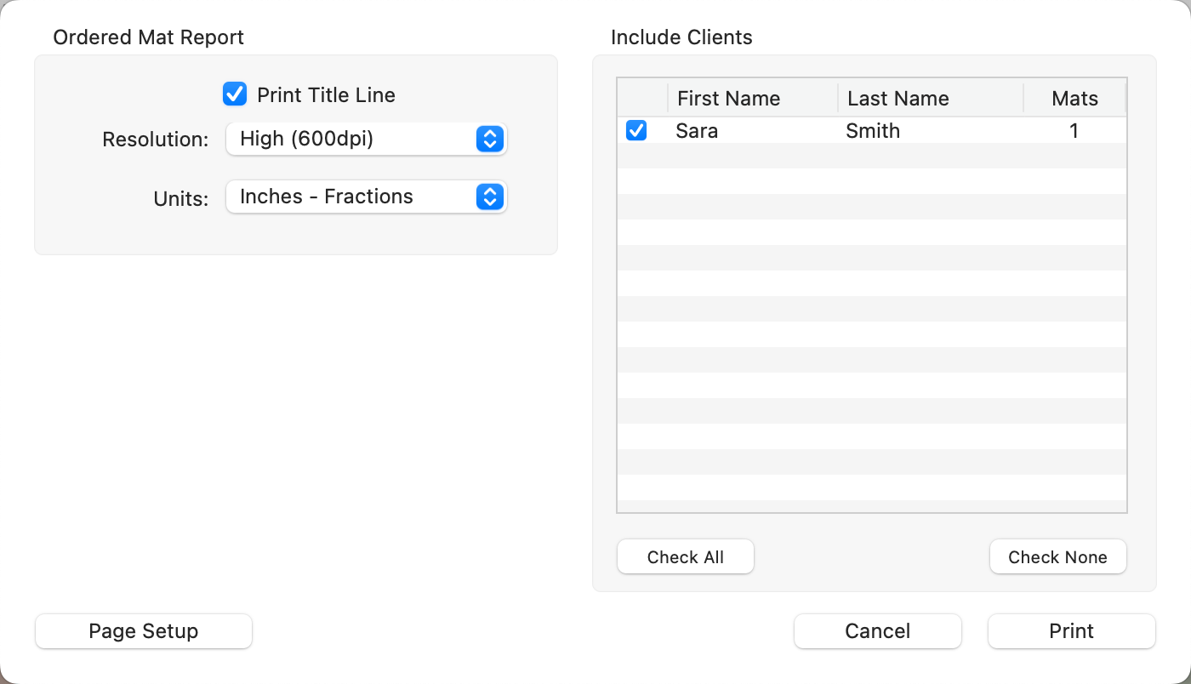
Task: Click the blue arrows on Resolution popup
Action: (x=489, y=139)
